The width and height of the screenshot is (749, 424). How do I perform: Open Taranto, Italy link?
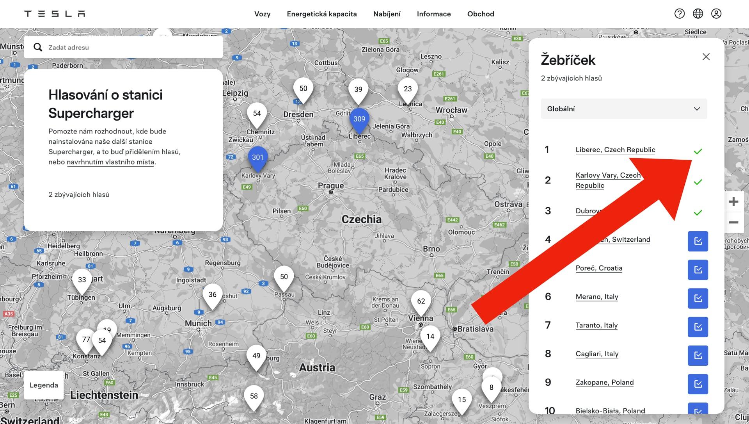click(x=596, y=325)
